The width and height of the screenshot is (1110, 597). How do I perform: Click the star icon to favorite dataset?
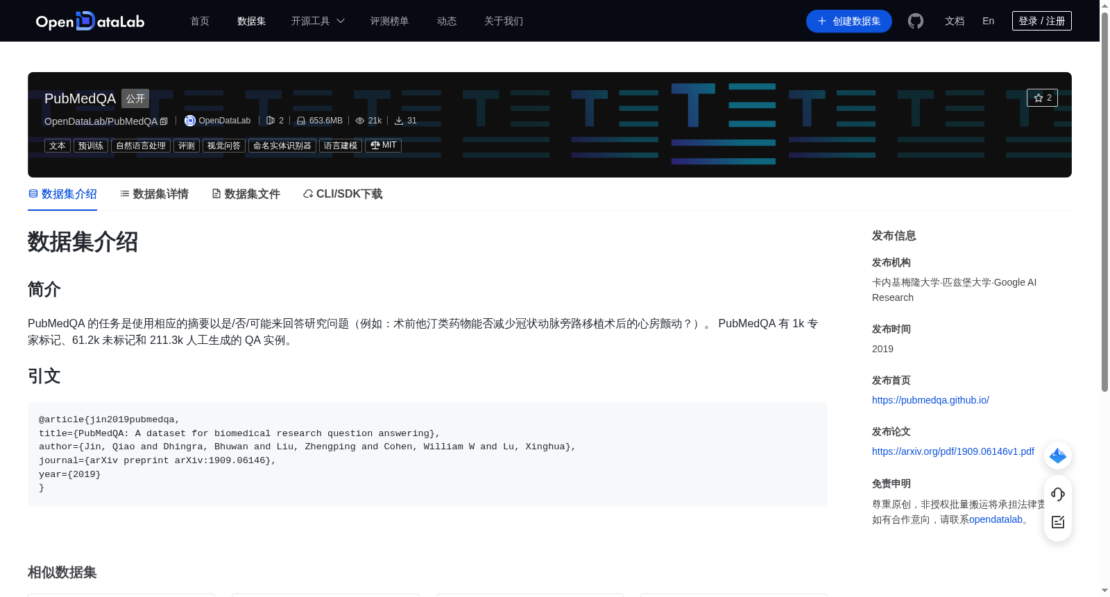pos(1039,98)
